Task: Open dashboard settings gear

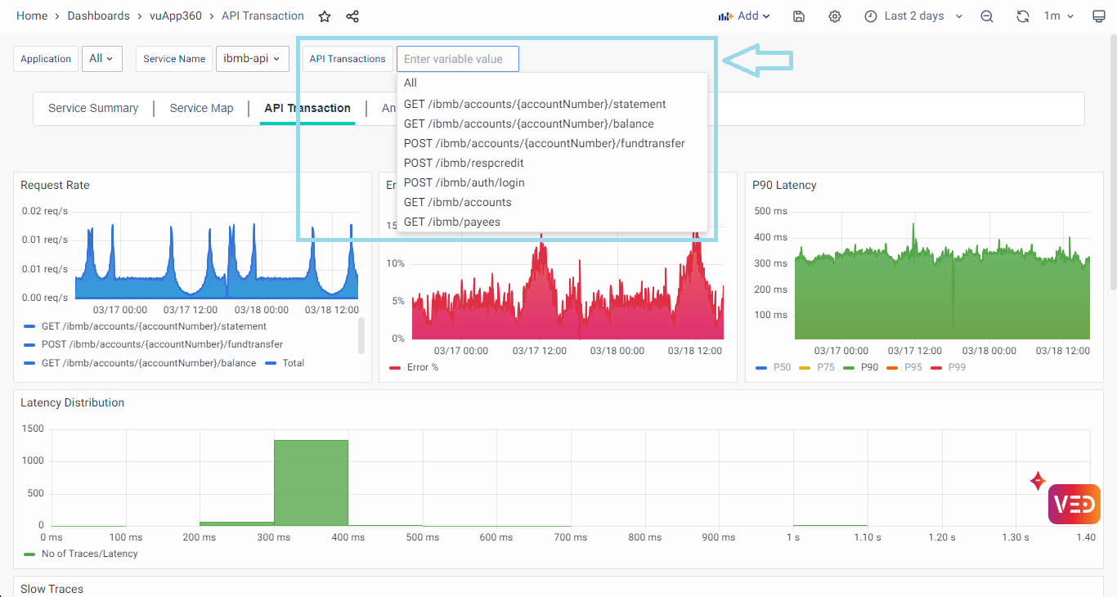Action: 834,16
